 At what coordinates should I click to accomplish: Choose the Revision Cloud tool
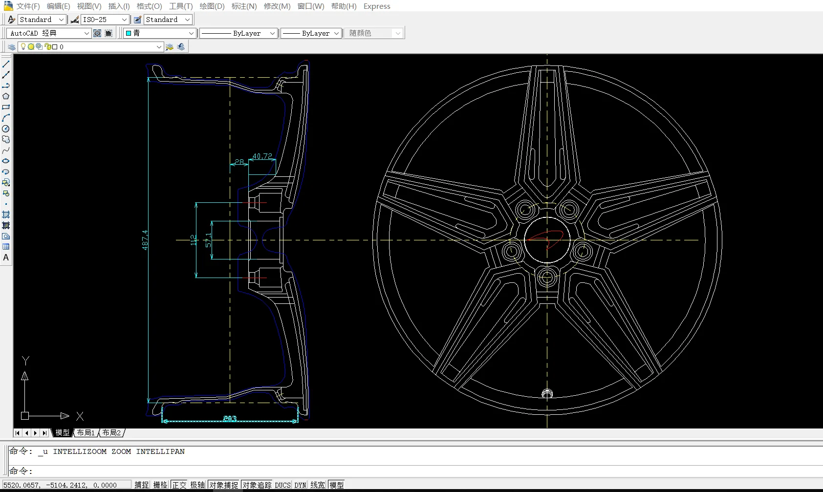point(6,140)
